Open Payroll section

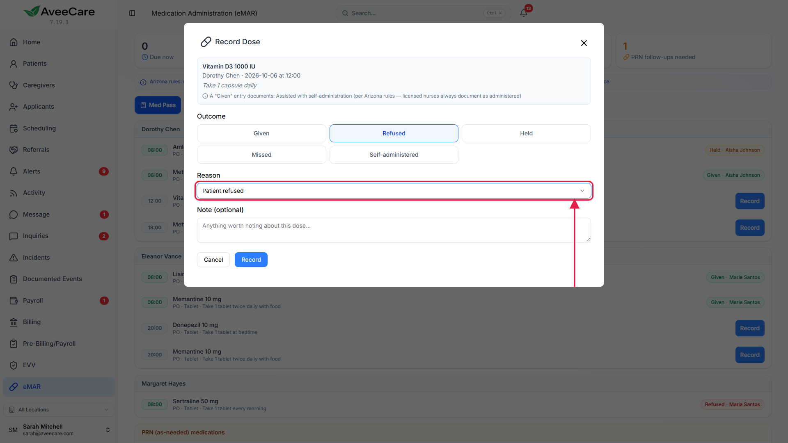59,301
